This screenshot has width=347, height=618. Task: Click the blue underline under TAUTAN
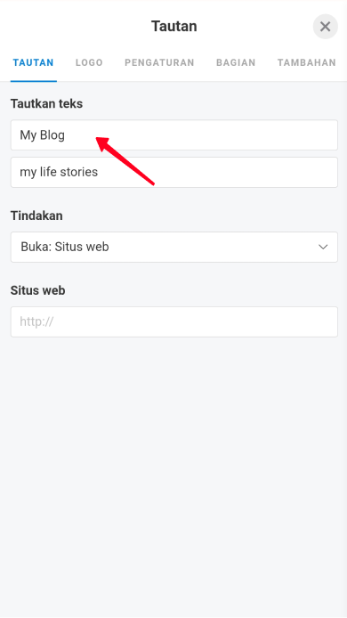34,81
